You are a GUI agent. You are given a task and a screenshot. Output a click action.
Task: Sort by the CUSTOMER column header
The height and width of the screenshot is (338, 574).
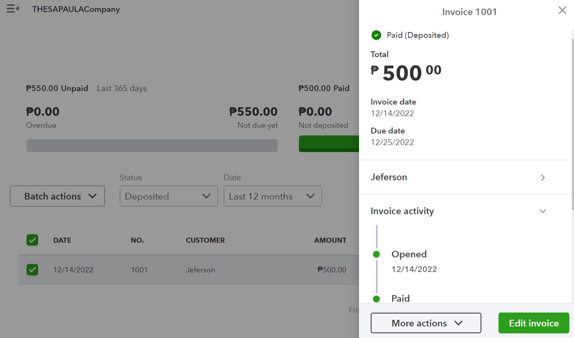click(x=205, y=240)
